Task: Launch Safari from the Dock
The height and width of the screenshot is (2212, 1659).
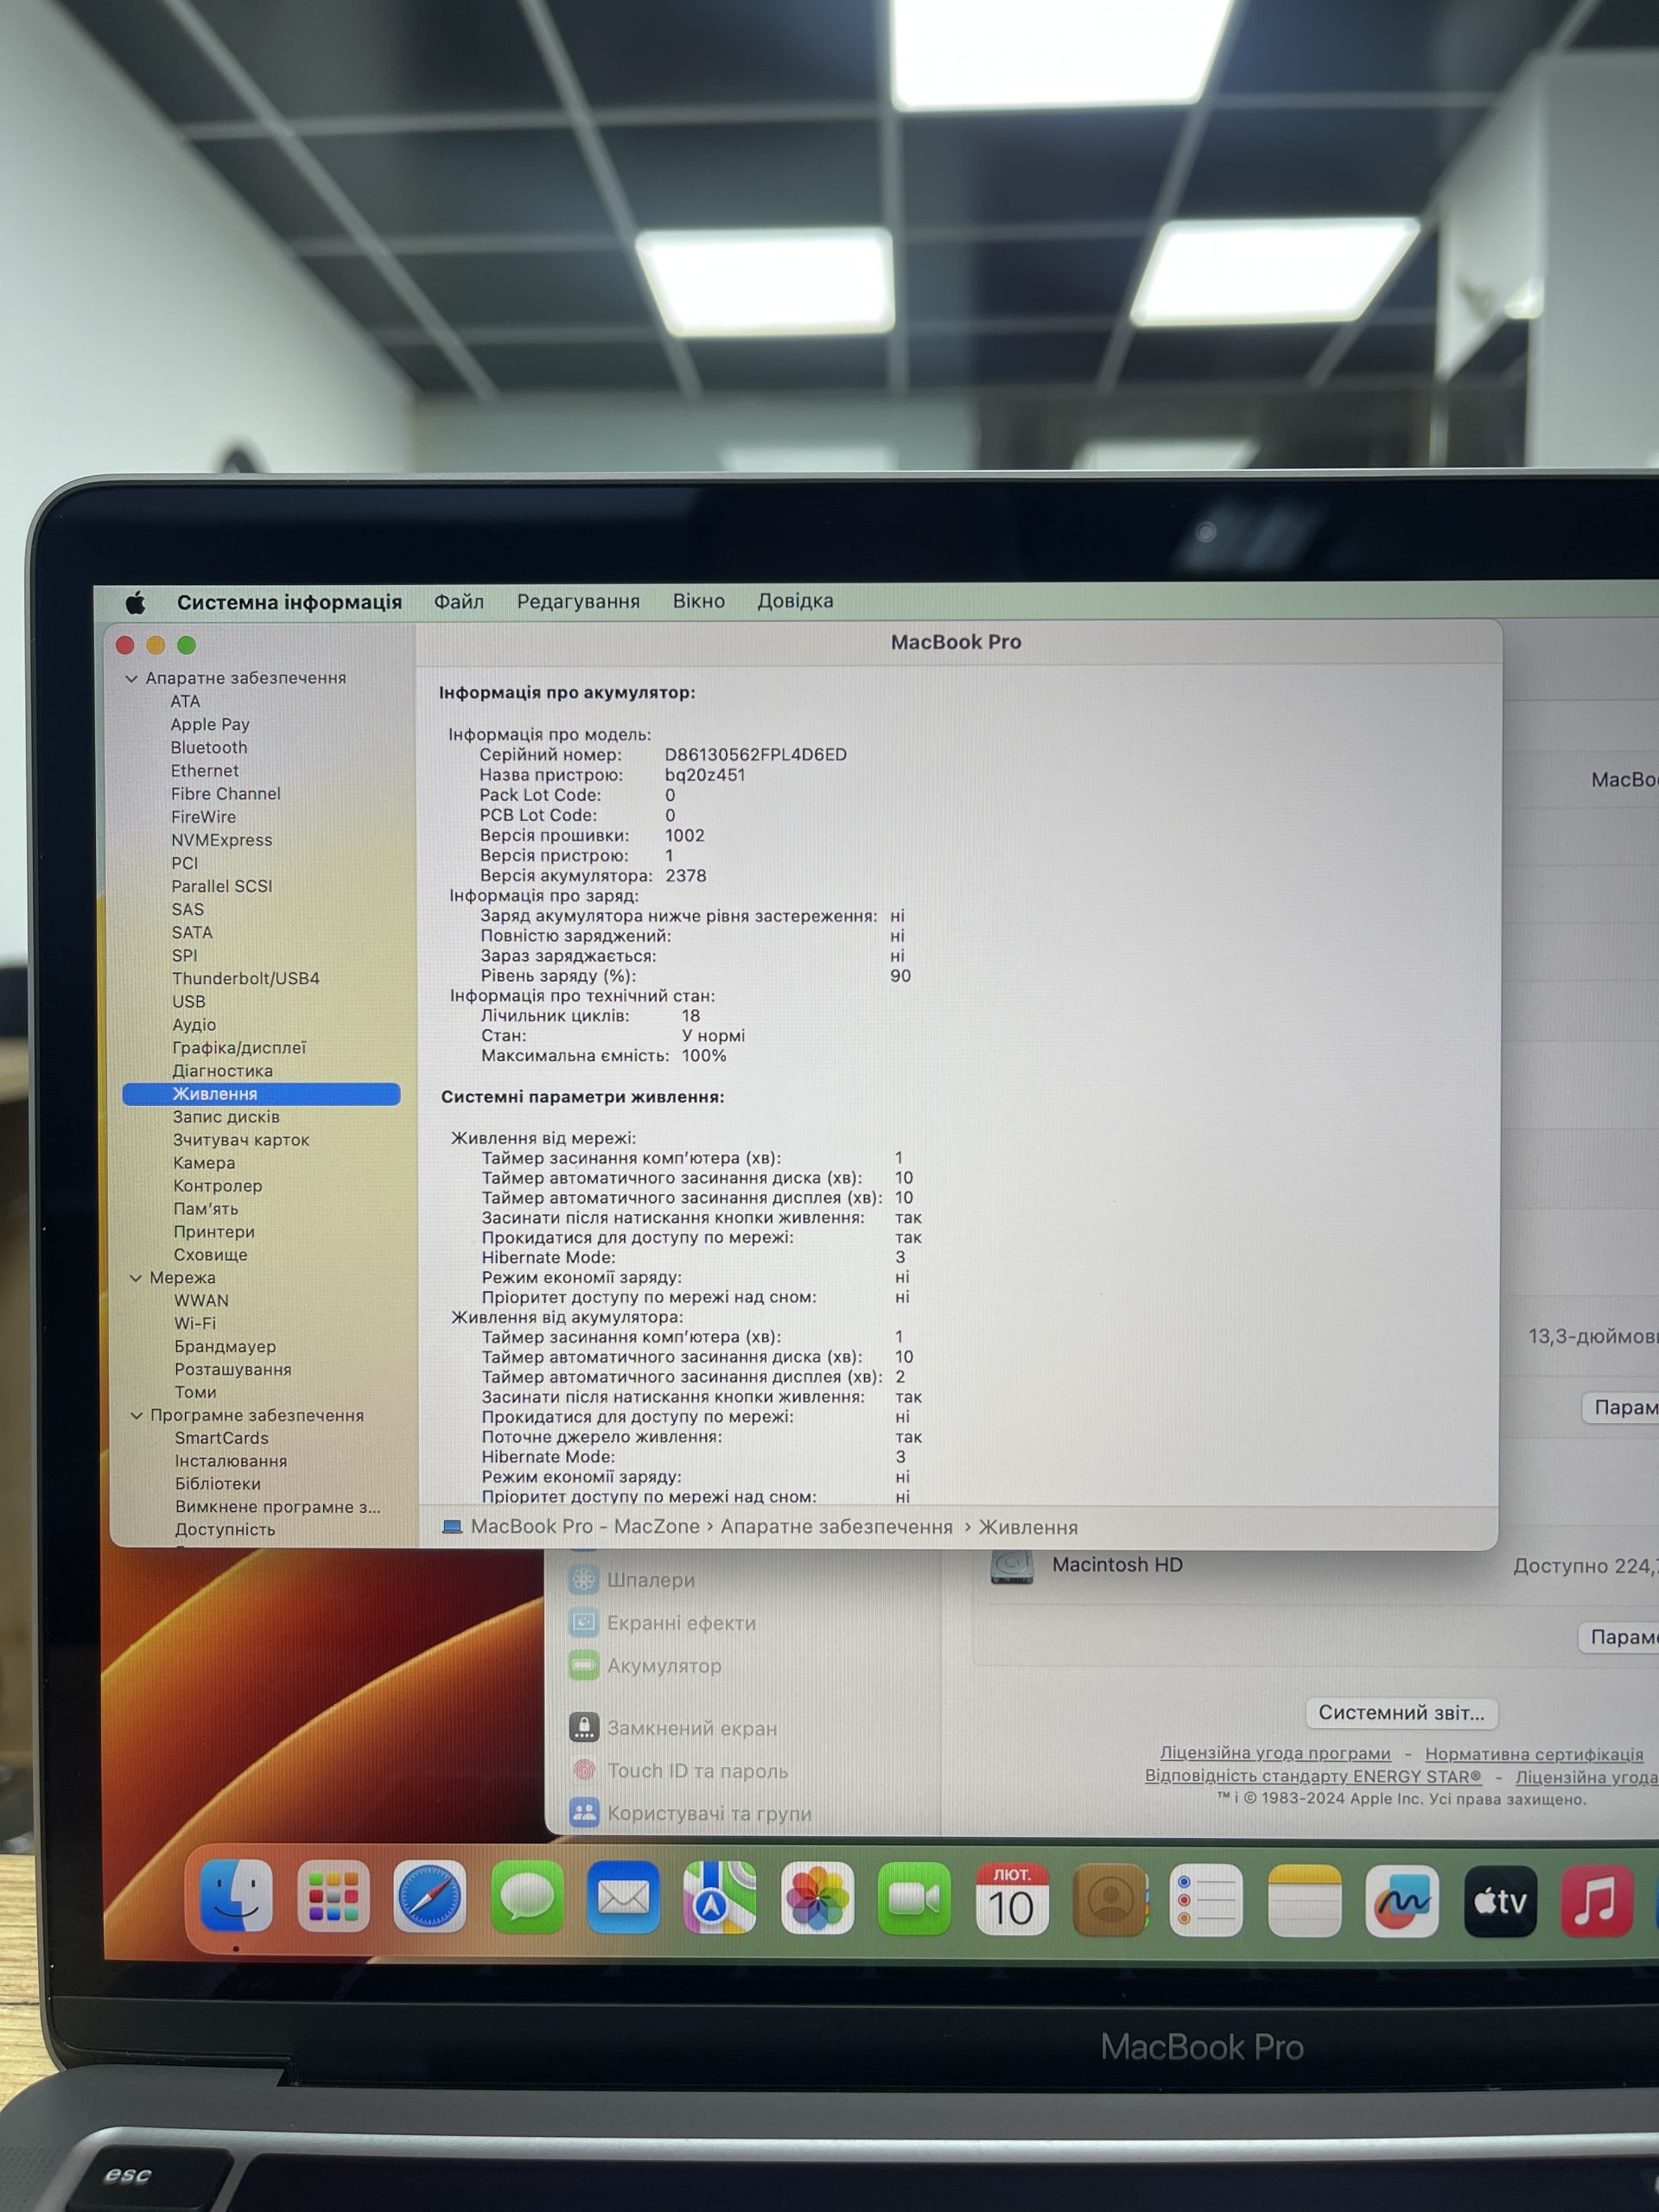Action: coord(429,1897)
